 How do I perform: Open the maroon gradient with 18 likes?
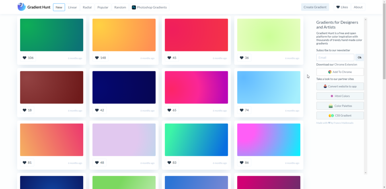tap(52, 87)
